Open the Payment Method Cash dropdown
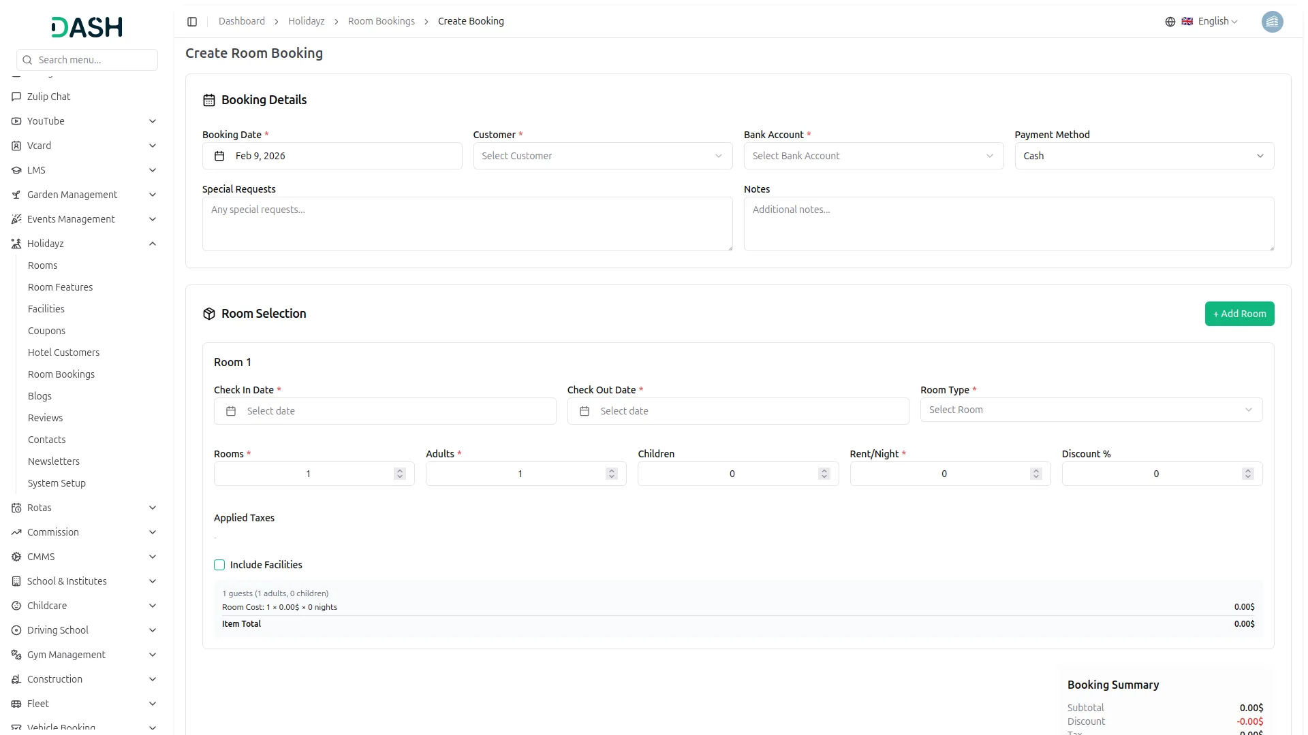The image size is (1308, 735). point(1144,156)
